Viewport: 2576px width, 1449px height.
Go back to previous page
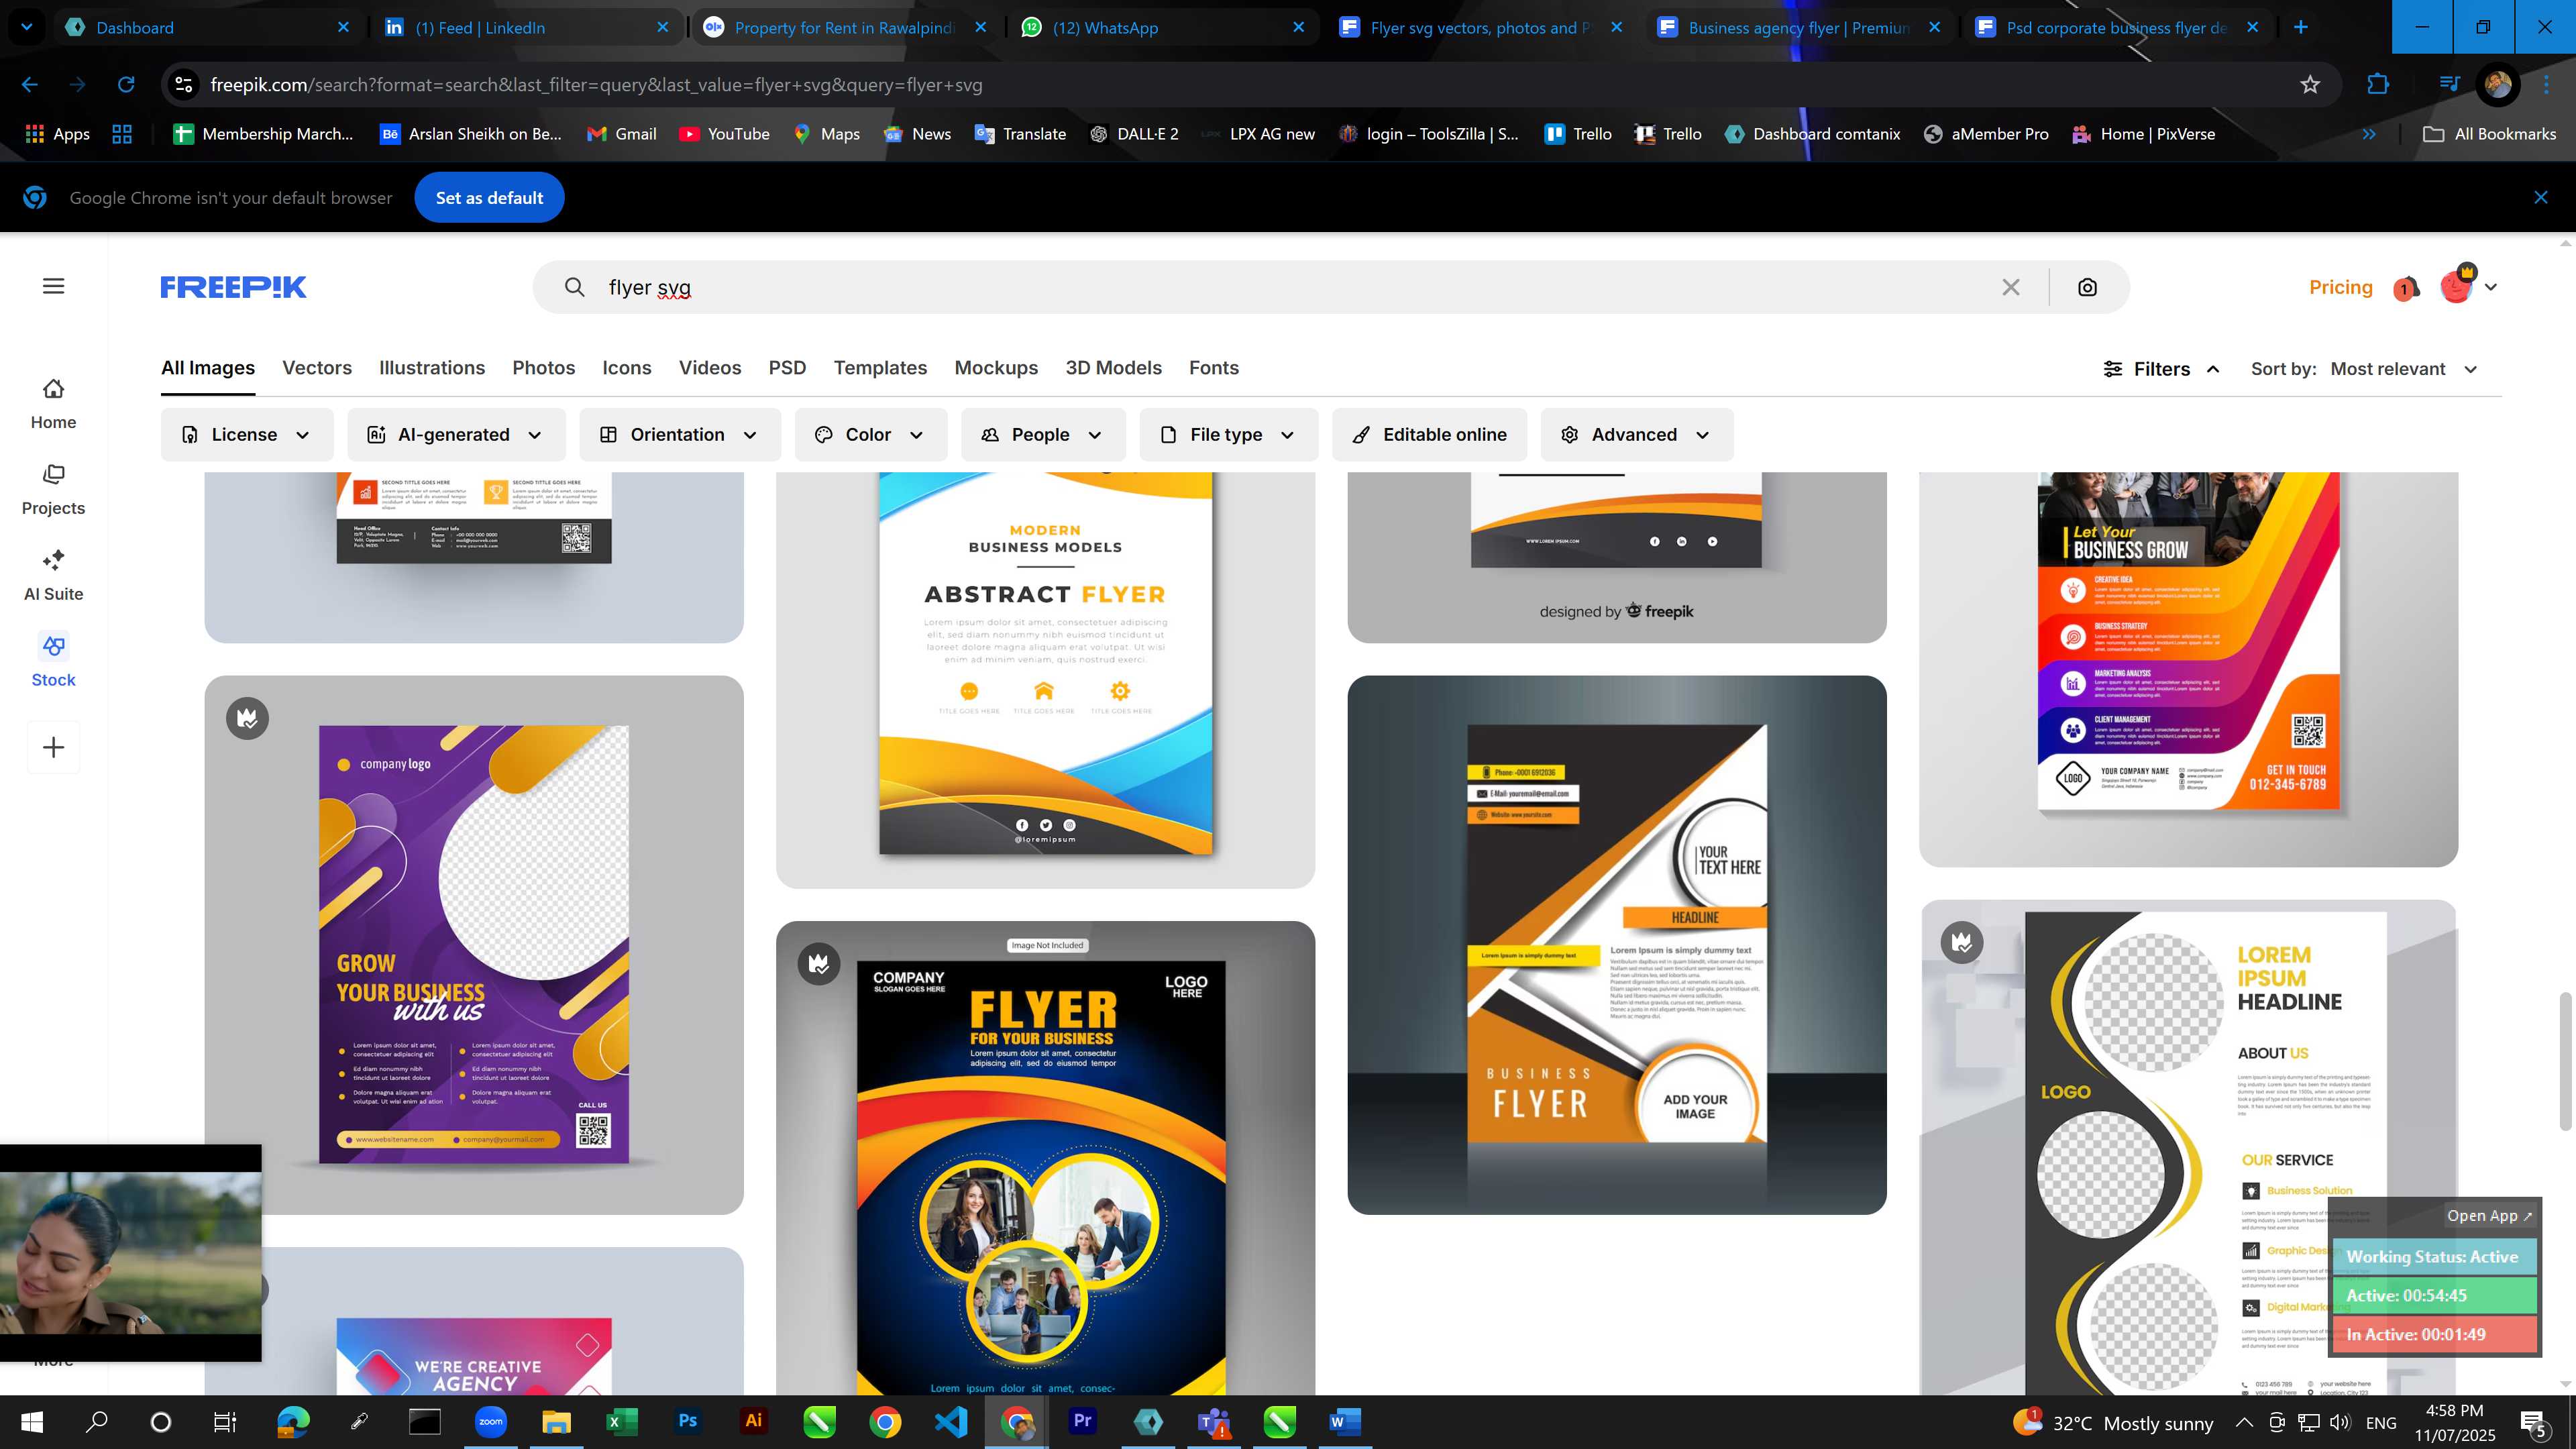click(x=30, y=85)
